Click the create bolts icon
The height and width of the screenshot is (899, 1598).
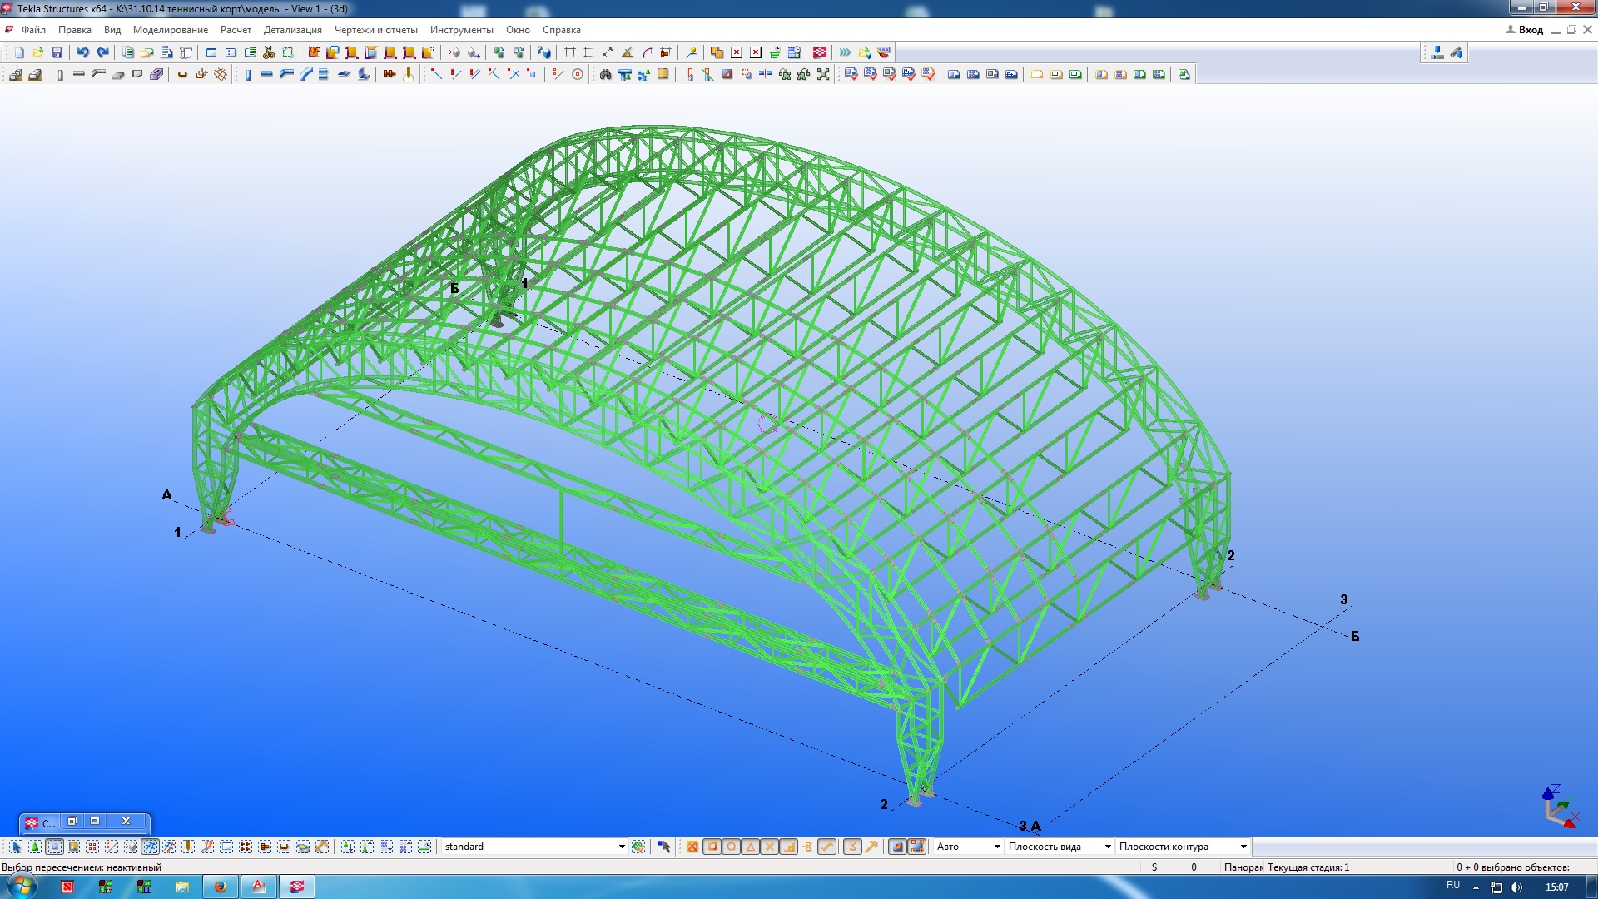tap(389, 74)
